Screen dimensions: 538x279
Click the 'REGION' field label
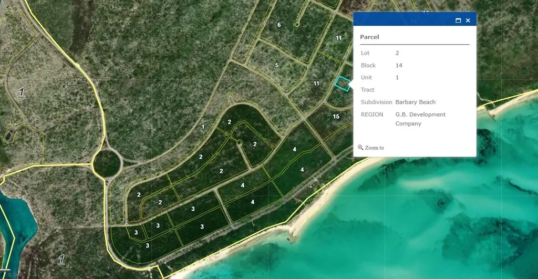tap(372, 114)
